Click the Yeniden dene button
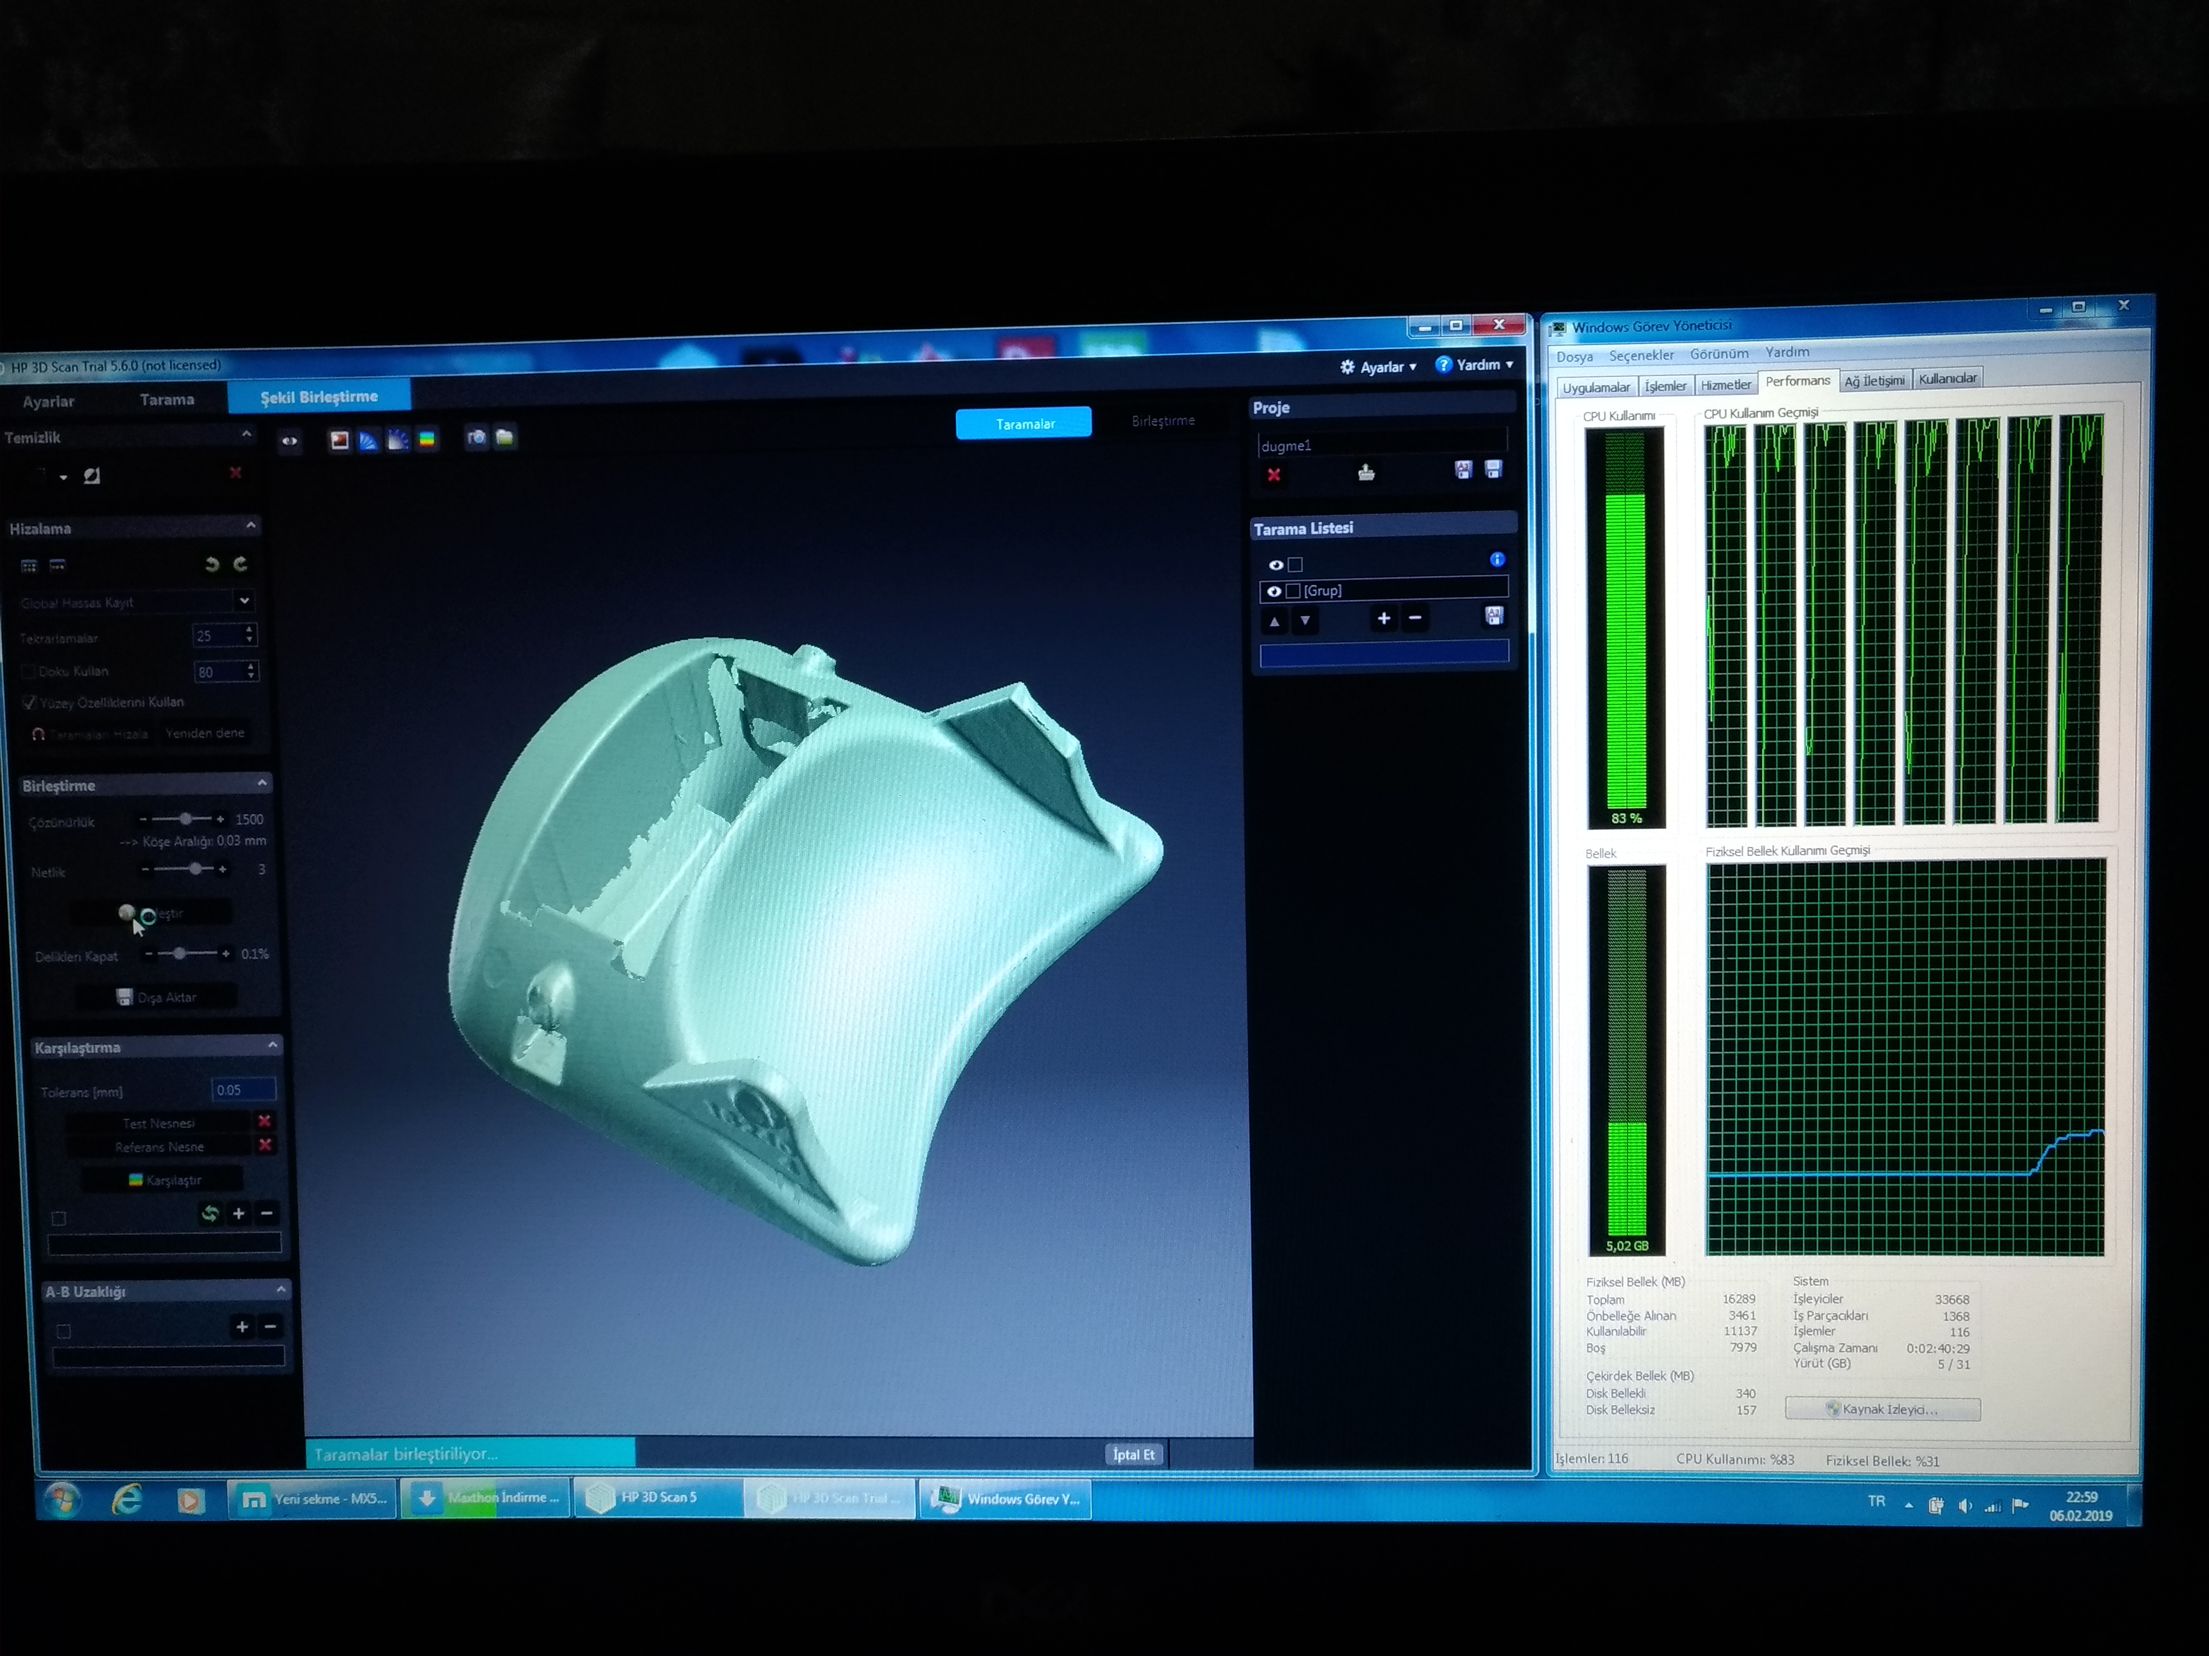This screenshot has width=2209, height=1656. coord(205,733)
